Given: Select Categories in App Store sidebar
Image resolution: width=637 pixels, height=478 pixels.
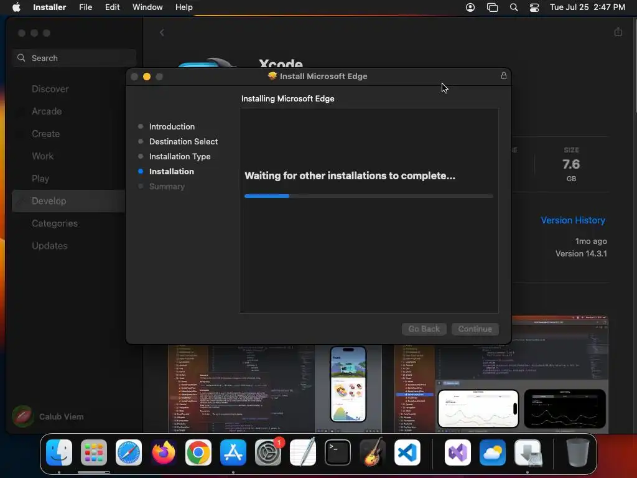Looking at the screenshot, I should pos(55,223).
